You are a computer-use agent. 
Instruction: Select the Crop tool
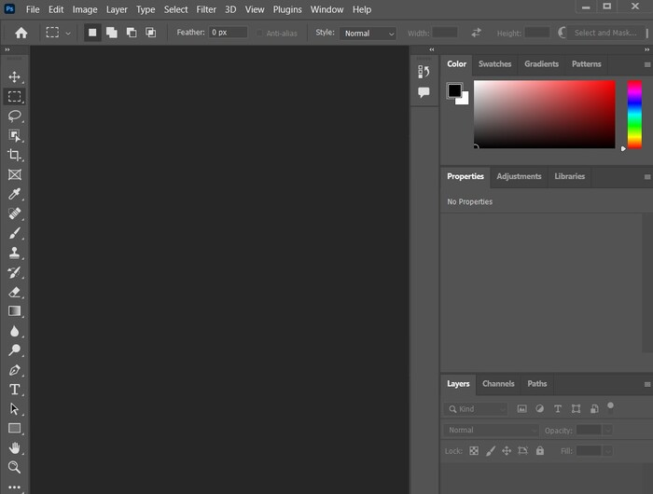tap(14, 155)
